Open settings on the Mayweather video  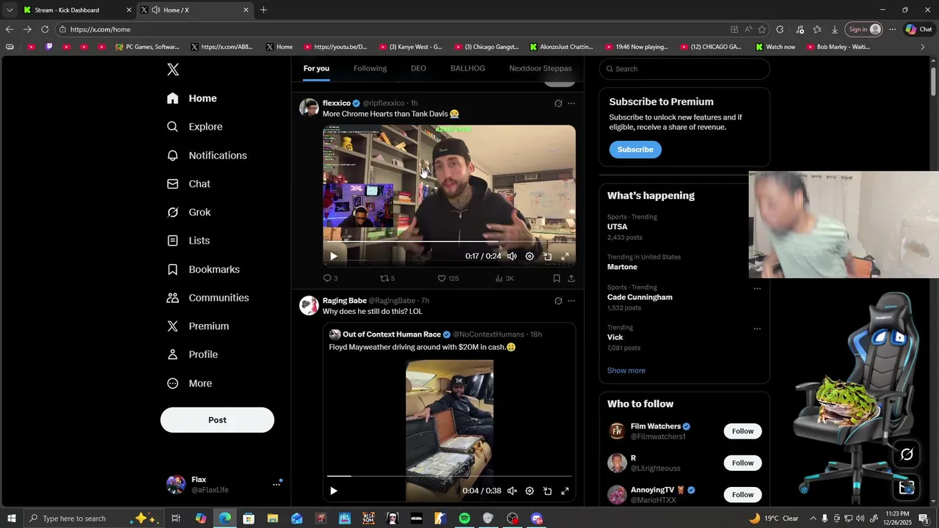530,491
